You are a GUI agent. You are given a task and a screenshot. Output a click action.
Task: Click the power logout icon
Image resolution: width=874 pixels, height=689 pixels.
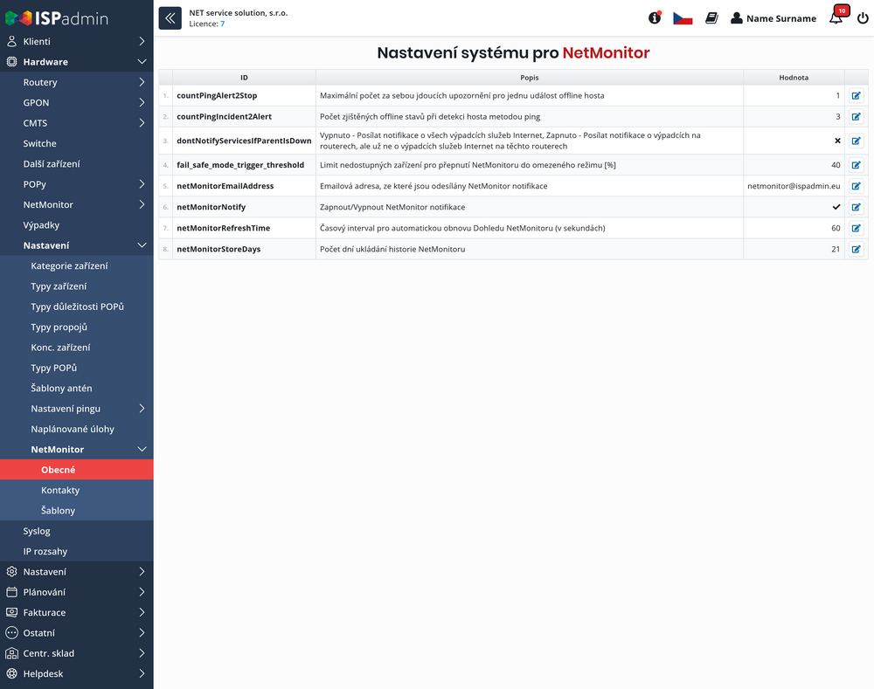tap(863, 18)
